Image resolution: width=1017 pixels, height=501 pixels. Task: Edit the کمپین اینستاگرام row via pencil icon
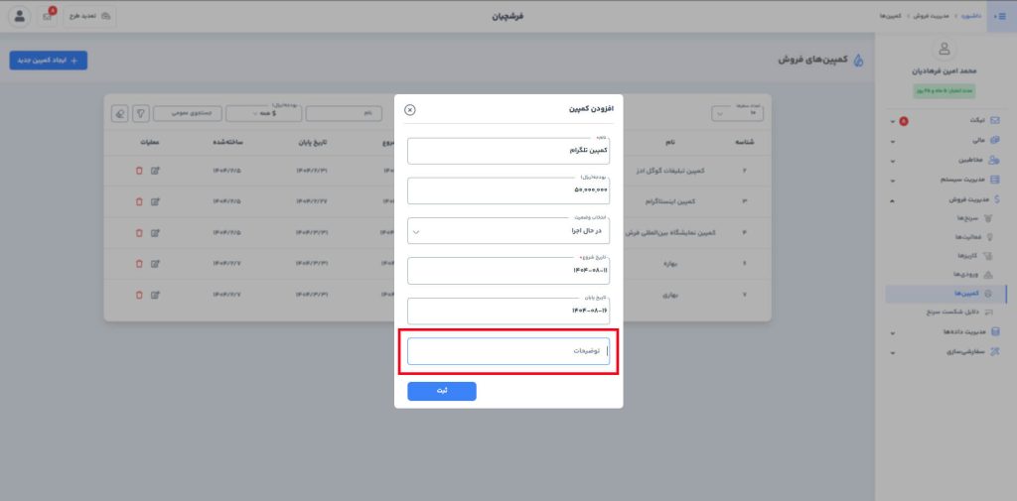pos(155,201)
